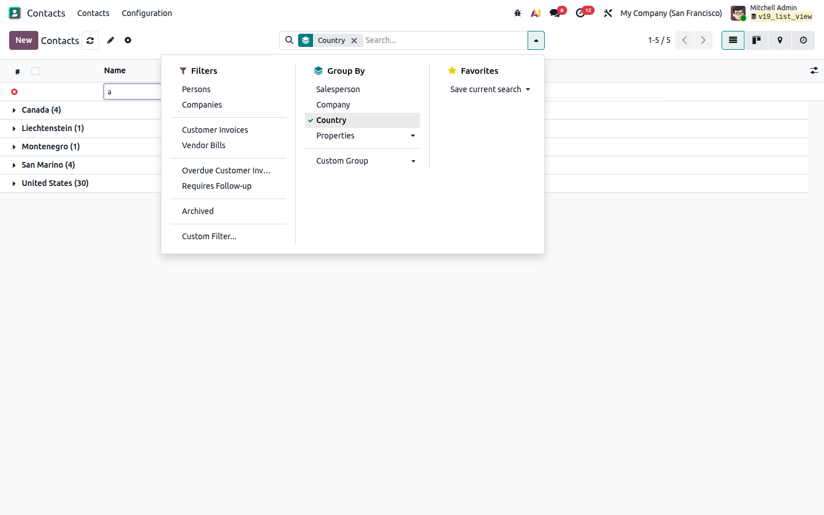Click My Company (San Francisco) switcher

tap(671, 13)
